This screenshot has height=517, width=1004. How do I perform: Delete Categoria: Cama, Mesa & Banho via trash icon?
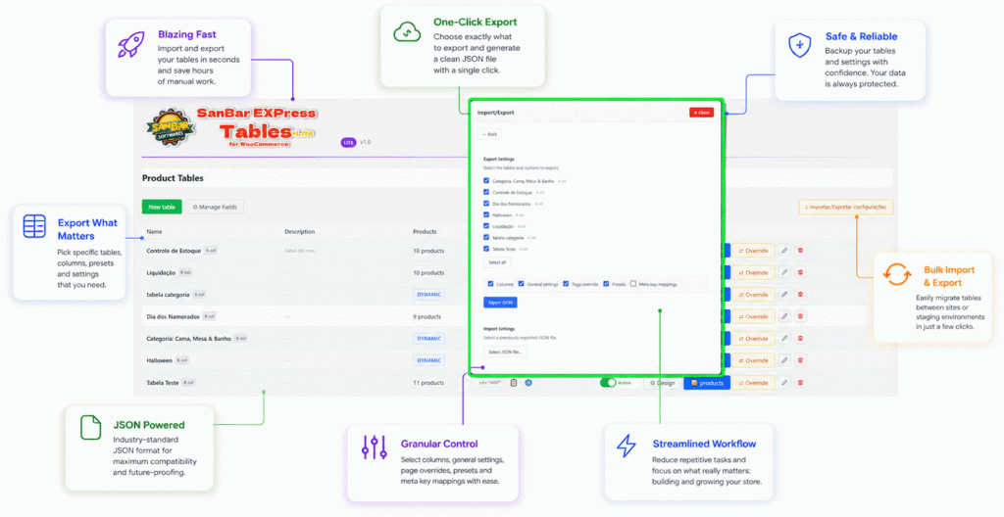click(x=800, y=339)
